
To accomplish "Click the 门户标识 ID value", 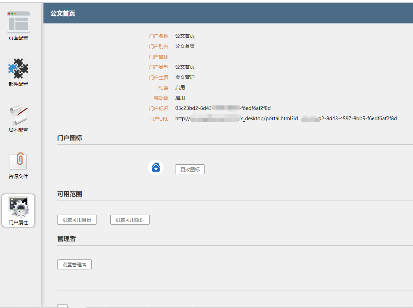I will 223,108.
